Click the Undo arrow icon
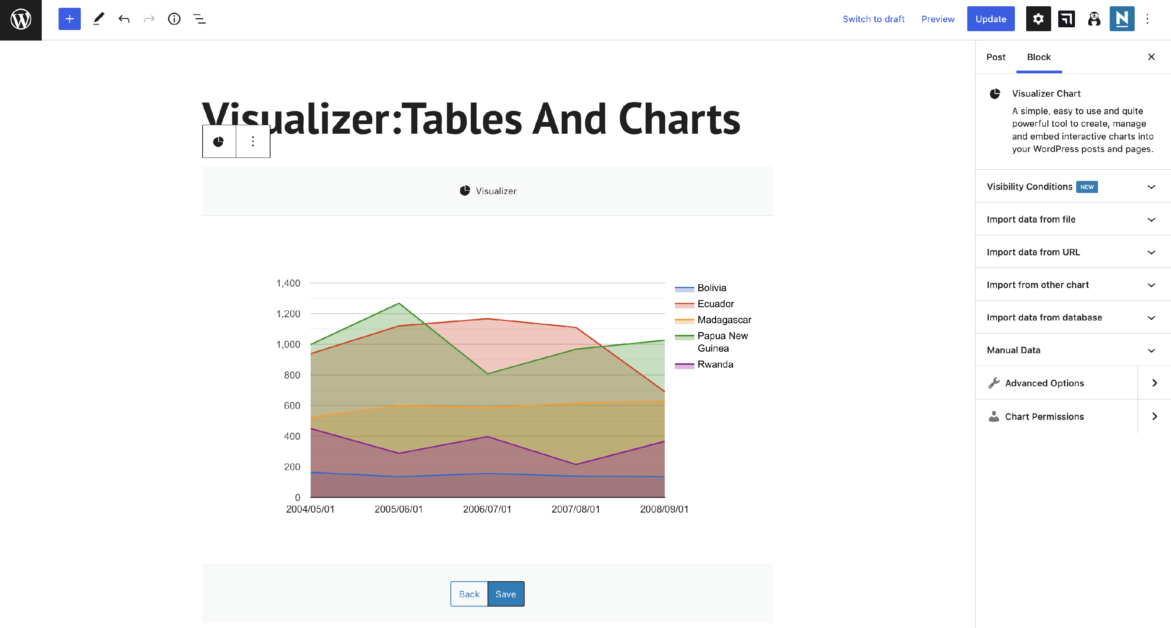Viewport: 1171px width, 628px height. pos(124,19)
